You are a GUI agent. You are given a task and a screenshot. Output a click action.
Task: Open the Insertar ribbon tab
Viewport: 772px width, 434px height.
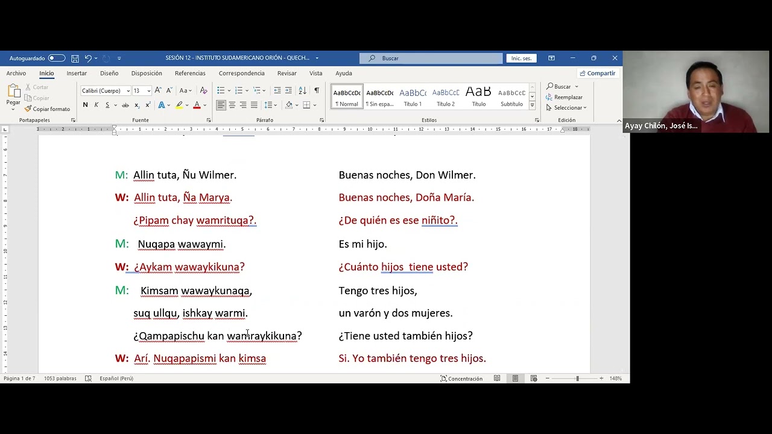pyautogui.click(x=77, y=74)
